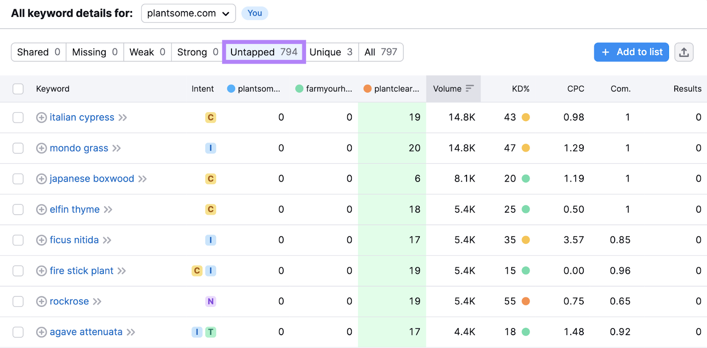The image size is (707, 348).
Task: Click plus icon next to agave attenuata
Action: 42,332
